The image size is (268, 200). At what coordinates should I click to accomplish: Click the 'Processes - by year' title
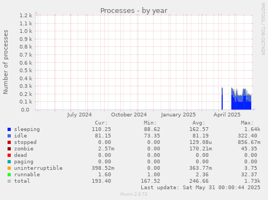coord(134,11)
